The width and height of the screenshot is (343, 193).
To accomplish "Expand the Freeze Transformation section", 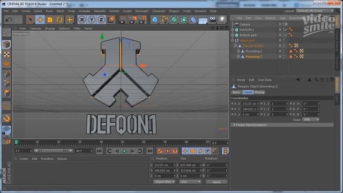I will (282, 125).
